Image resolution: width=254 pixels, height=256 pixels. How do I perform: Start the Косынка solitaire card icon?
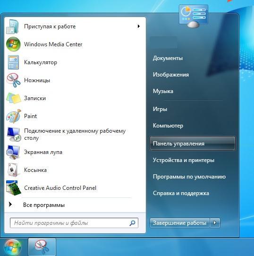13,170
